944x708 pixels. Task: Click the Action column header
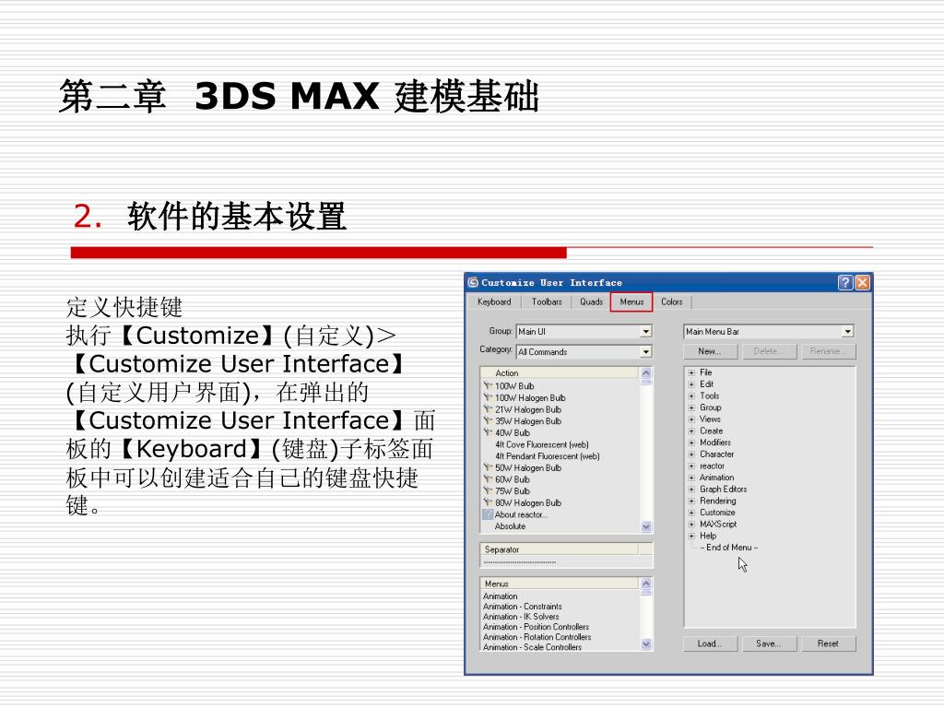tap(560, 372)
